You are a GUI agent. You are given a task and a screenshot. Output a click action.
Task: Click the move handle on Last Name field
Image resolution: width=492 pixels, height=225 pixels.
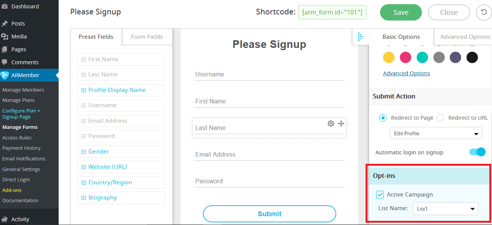[x=341, y=124]
